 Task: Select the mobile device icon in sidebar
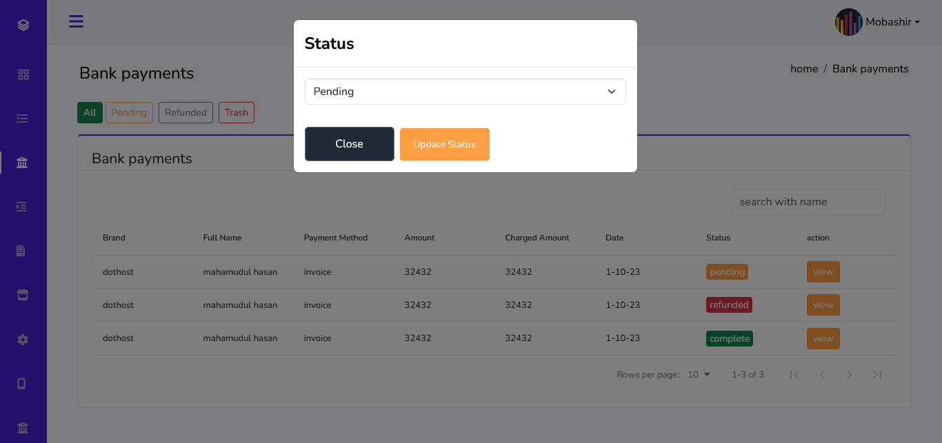[x=22, y=383]
